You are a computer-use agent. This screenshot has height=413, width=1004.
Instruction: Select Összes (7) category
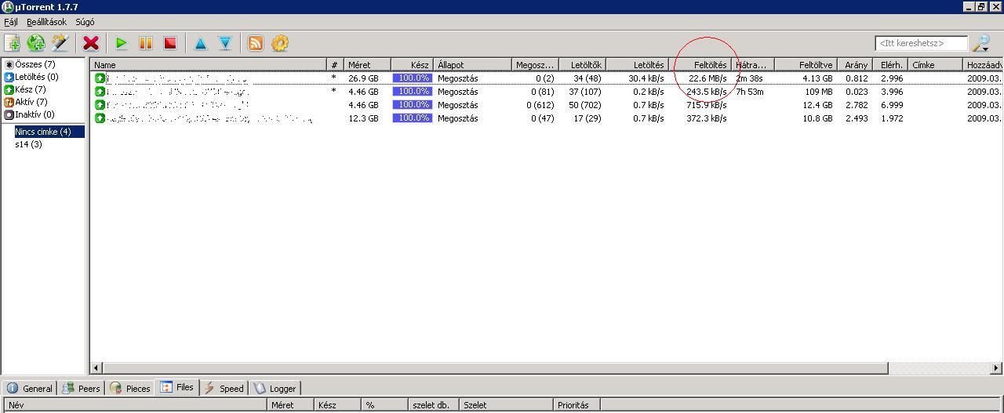[35, 64]
